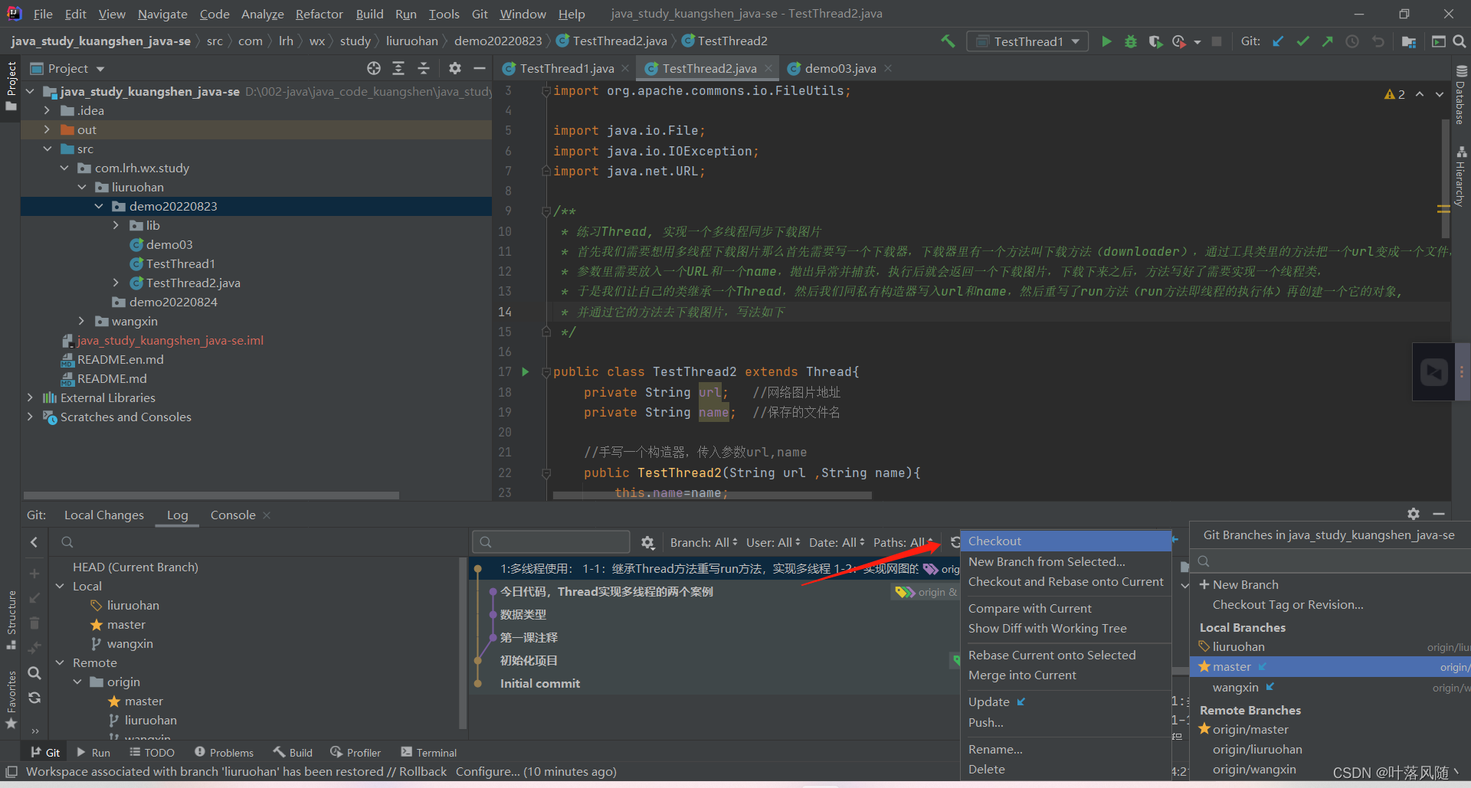
Task: Open the Date: All filter dropdown
Action: click(x=837, y=542)
